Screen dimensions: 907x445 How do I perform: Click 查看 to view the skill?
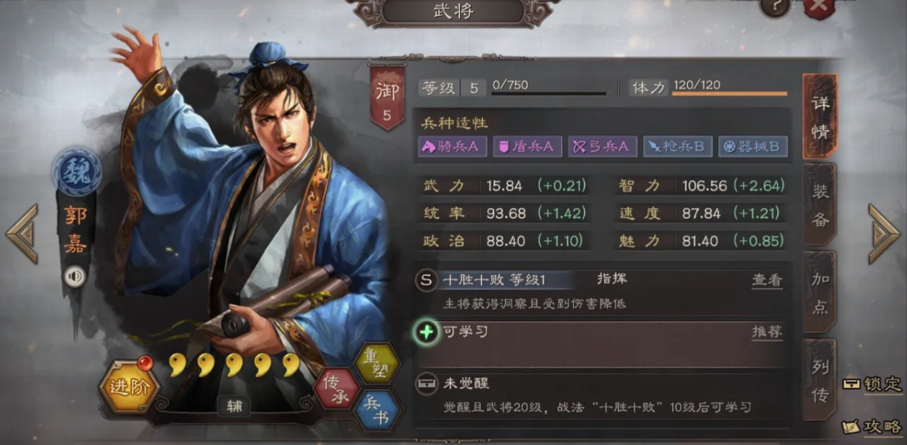766,280
